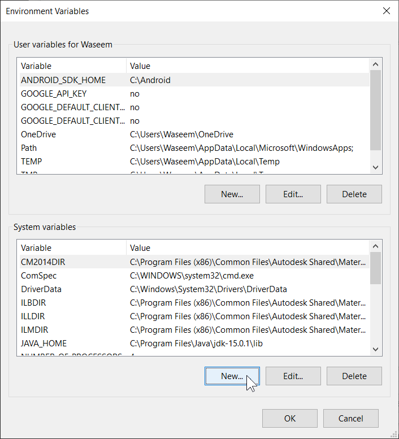Open Edit for the System variables list
This screenshot has width=399, height=439.
pos(293,376)
